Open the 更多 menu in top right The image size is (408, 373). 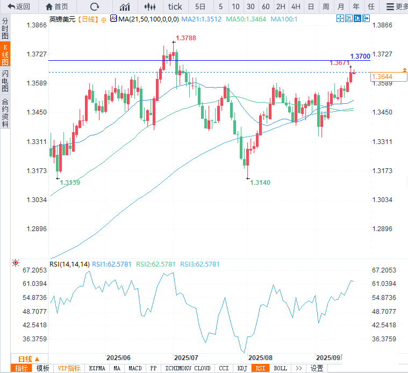(397, 6)
